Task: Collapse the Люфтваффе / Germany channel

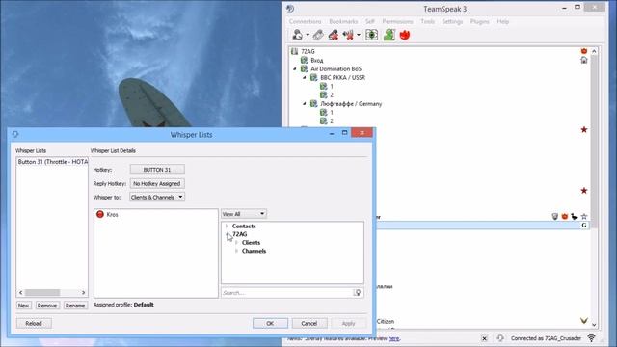Action: click(305, 104)
